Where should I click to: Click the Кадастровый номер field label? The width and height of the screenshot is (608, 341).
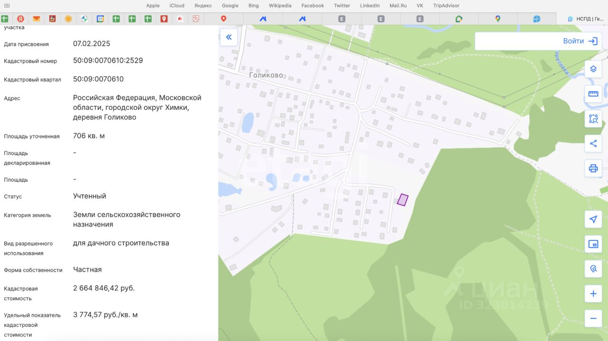(x=30, y=61)
